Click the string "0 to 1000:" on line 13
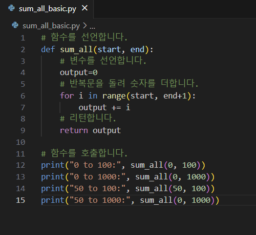Viewport: 256px width, 235px height. click(98, 177)
